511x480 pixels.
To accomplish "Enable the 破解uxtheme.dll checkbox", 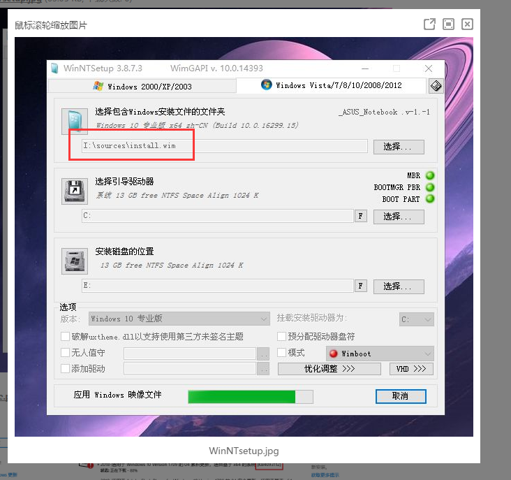I will point(66,337).
